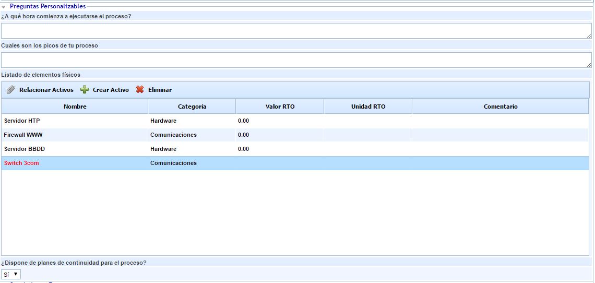
Task: Collapse the Preguntas Personalizables section arrow
Action: (x=4, y=7)
